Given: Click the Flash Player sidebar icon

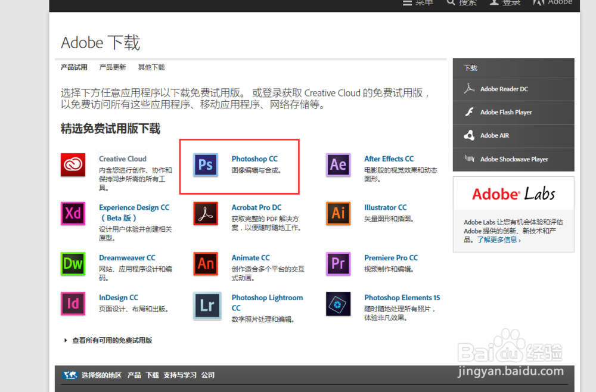Looking at the screenshot, I should [x=470, y=111].
